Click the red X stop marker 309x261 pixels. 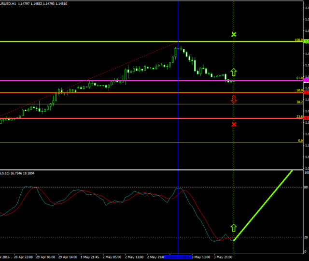(234, 124)
